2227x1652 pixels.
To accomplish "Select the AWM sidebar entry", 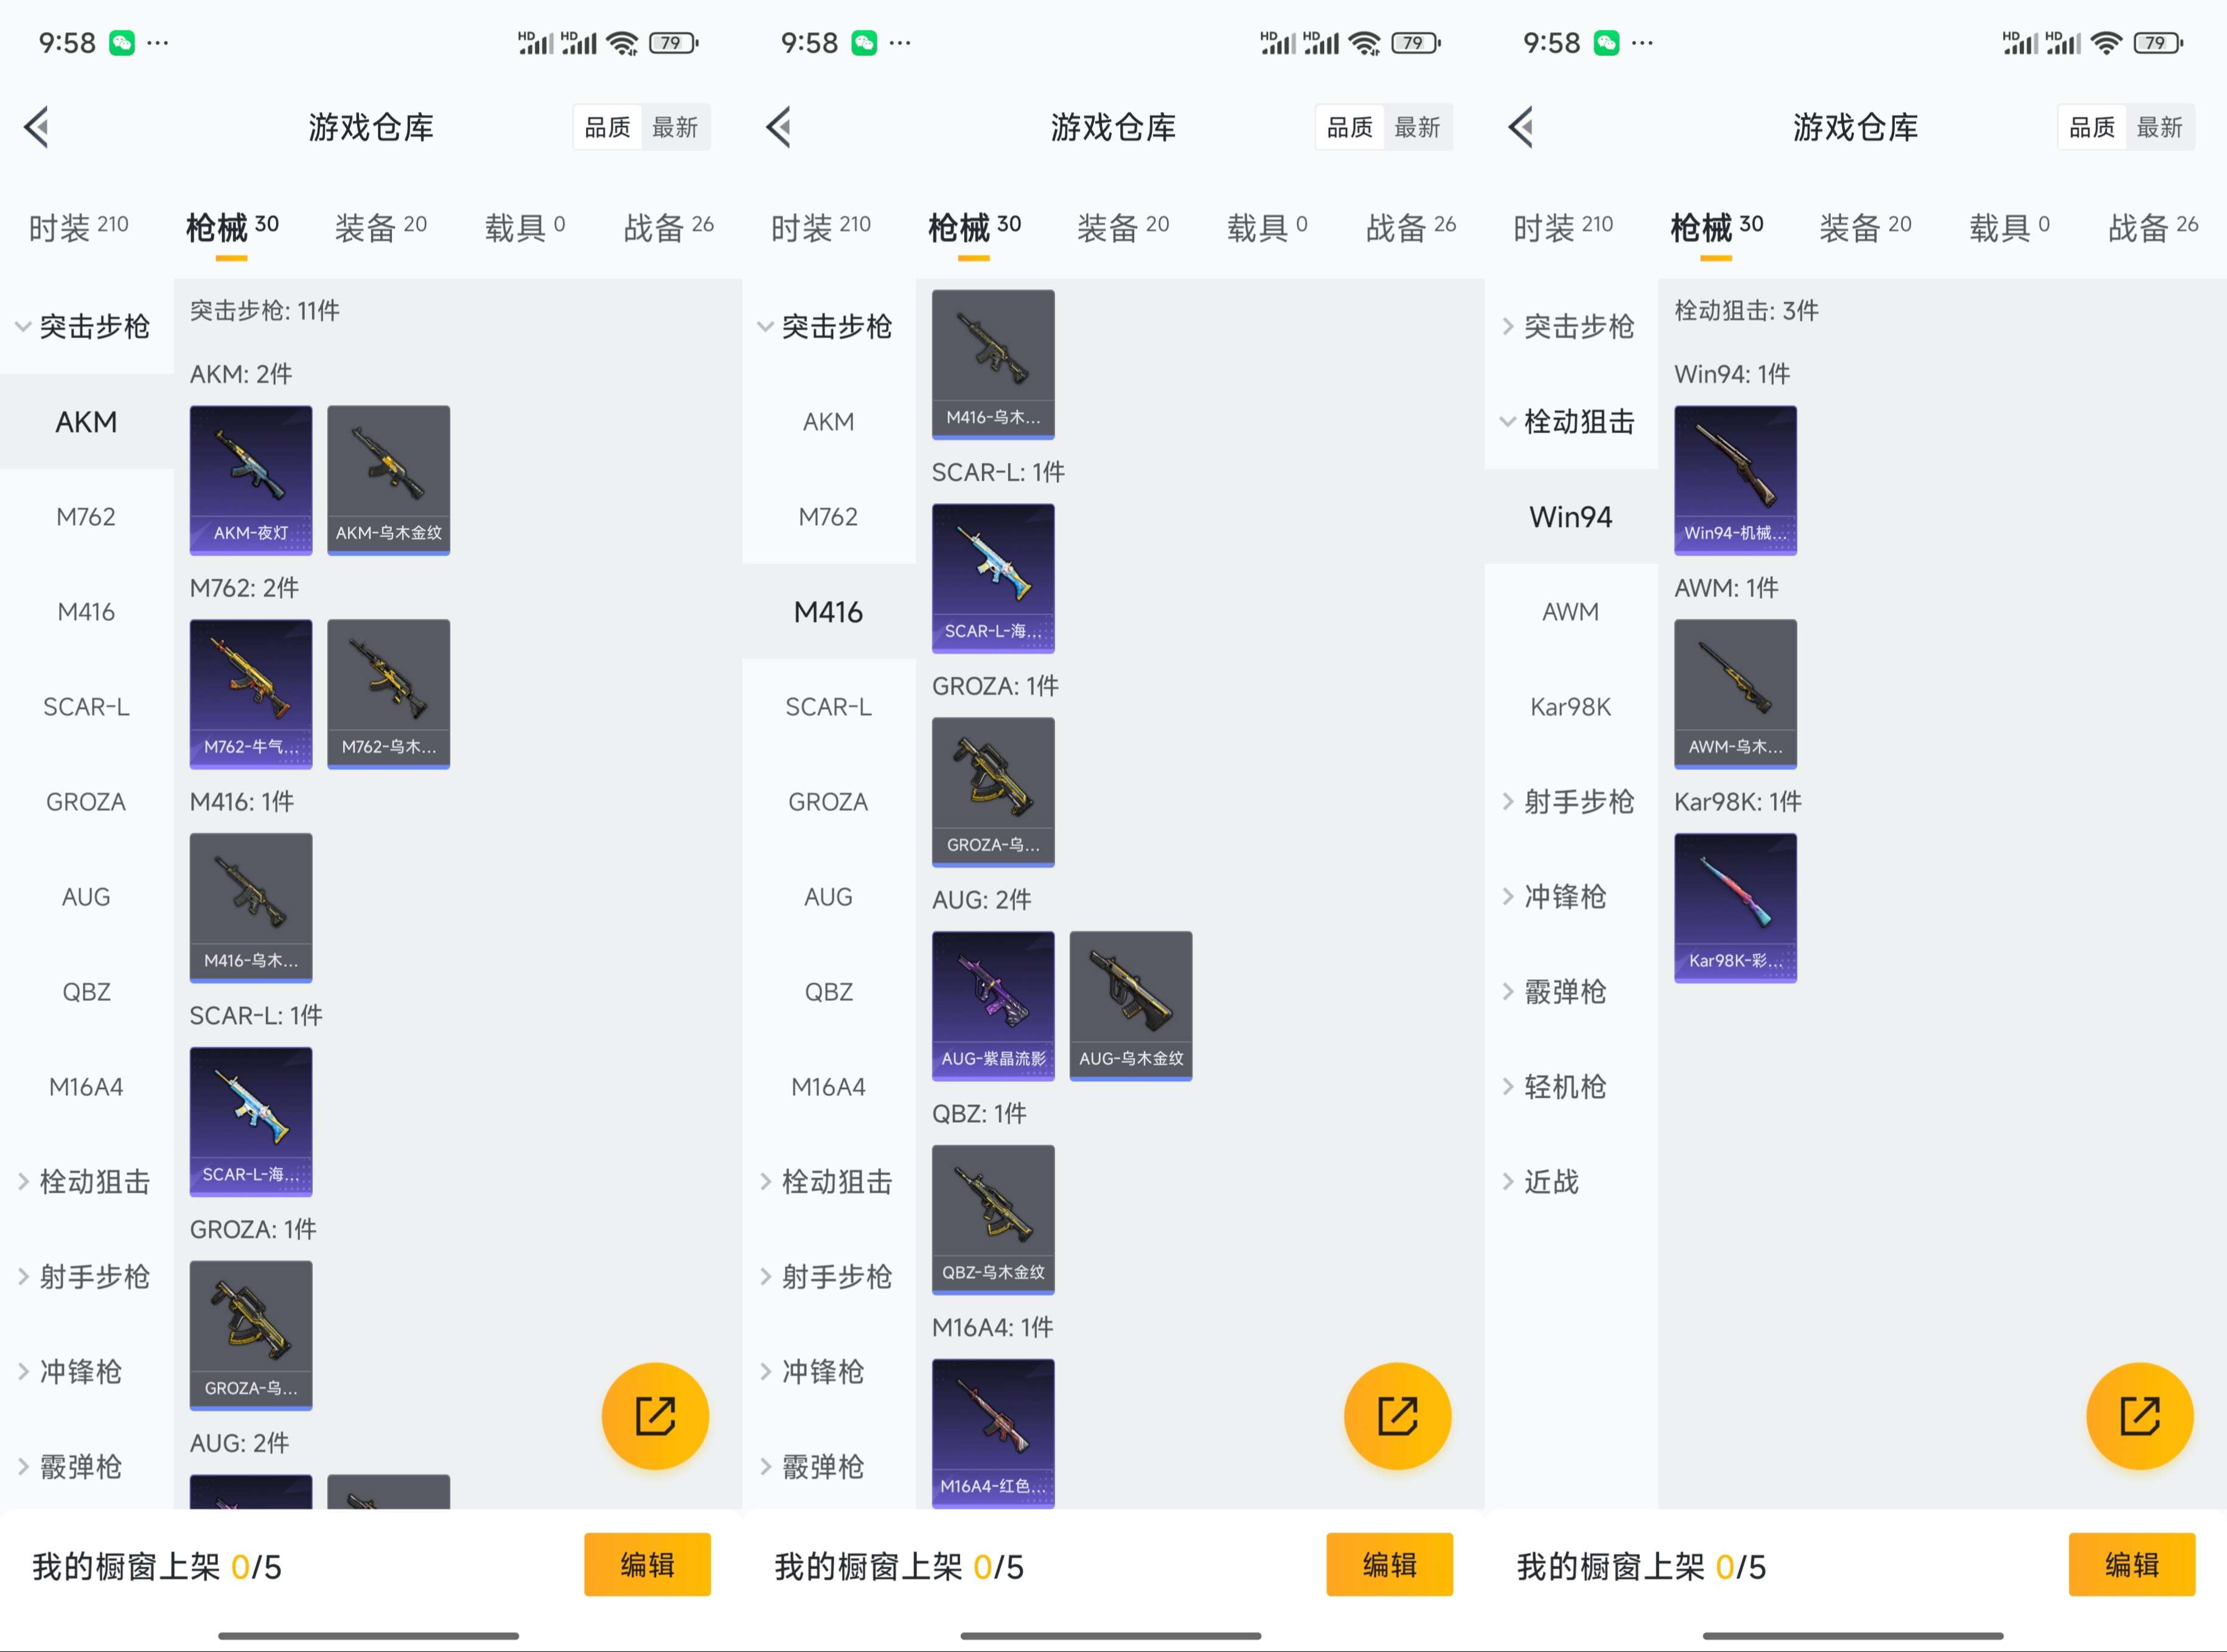I will 1570,611.
